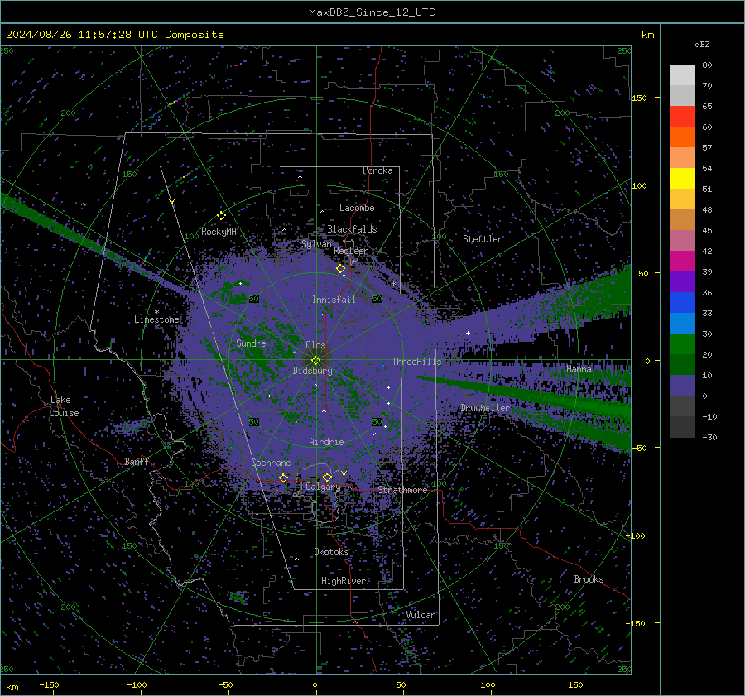745x696 pixels.
Task: Click the Cochrane label
Action: pos(271,463)
